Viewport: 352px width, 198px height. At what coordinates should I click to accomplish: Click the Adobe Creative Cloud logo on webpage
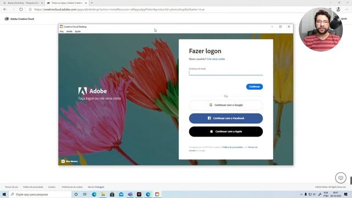19,19
